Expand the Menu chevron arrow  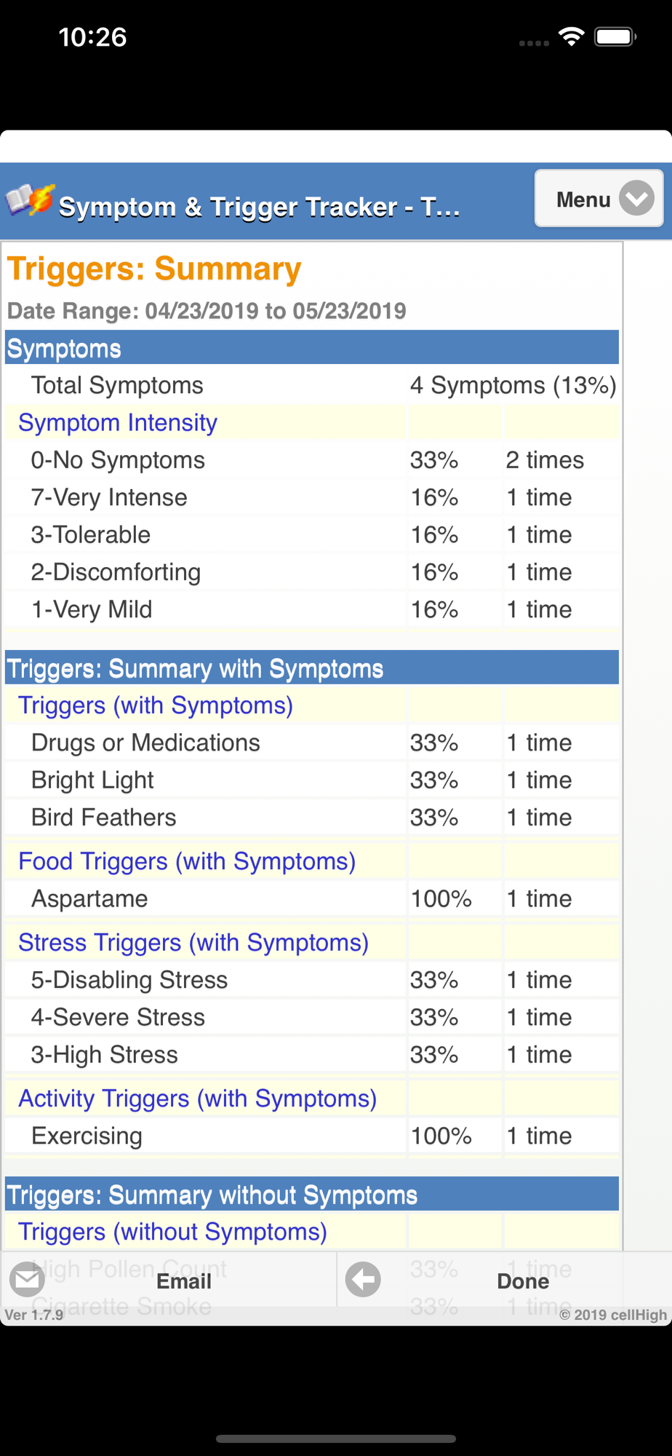(x=636, y=198)
